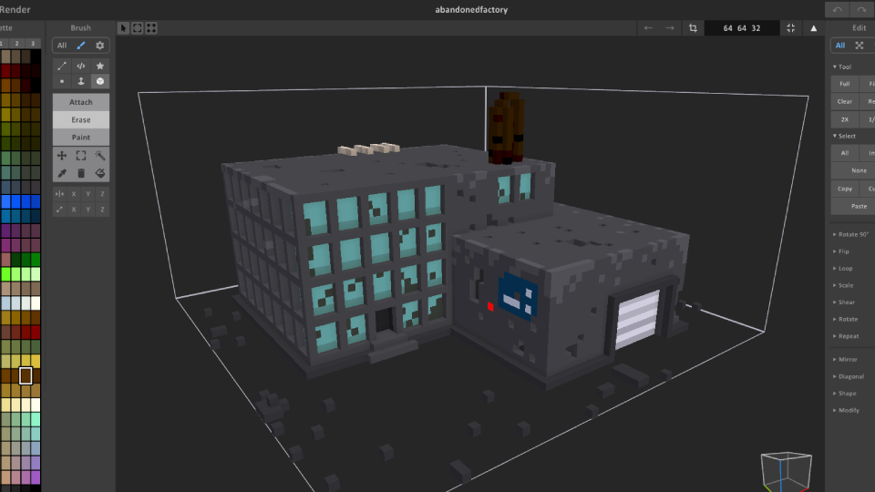
Task: Select the eyedropper color picker tool
Action: 62,173
